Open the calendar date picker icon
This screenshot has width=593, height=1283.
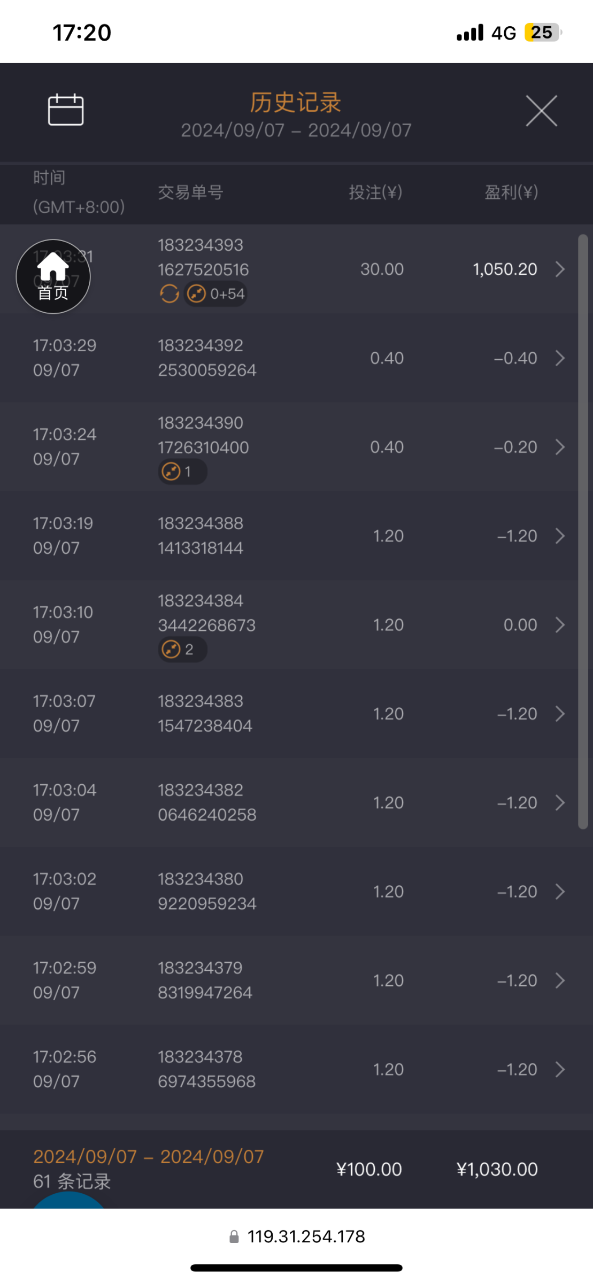pyautogui.click(x=66, y=110)
